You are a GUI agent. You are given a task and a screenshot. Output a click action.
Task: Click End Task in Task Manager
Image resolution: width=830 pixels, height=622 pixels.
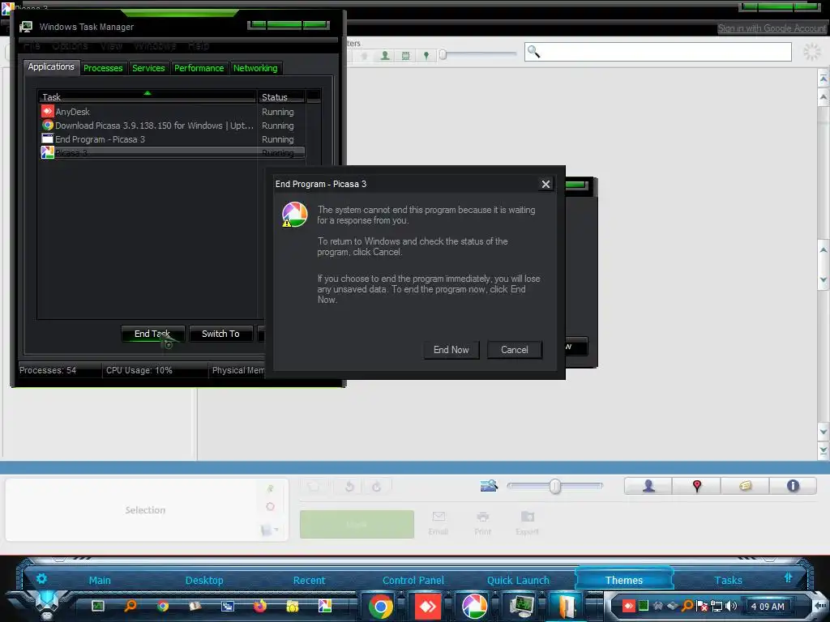[x=152, y=334]
